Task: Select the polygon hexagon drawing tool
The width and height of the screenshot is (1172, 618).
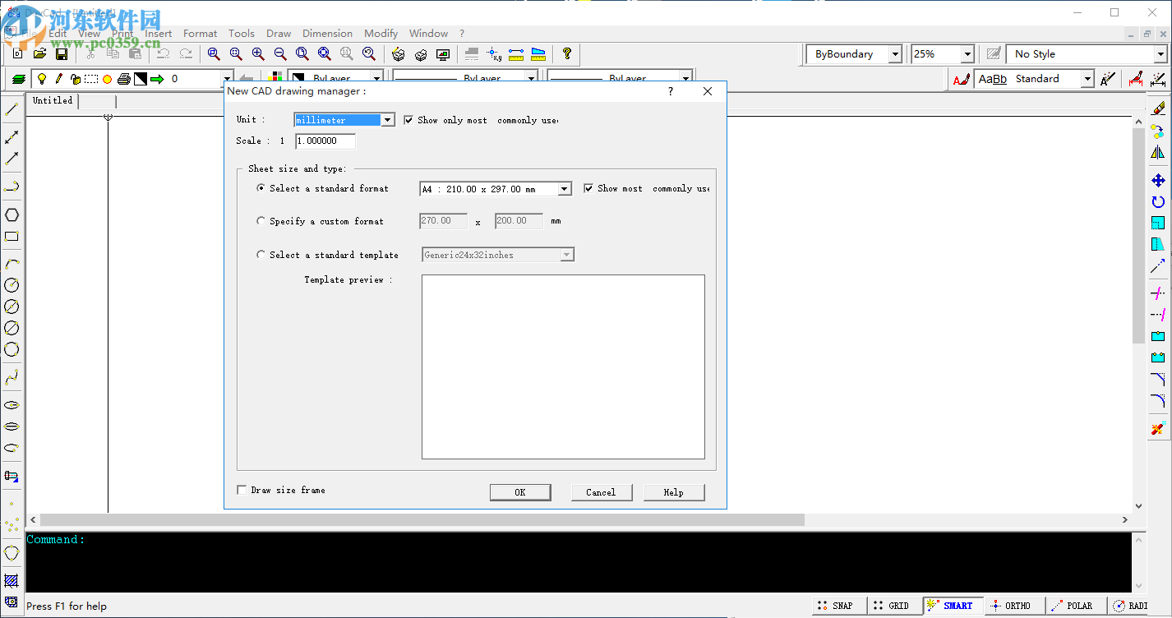Action: [x=12, y=215]
